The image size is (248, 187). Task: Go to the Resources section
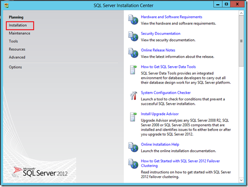pyautogui.click(x=17, y=49)
